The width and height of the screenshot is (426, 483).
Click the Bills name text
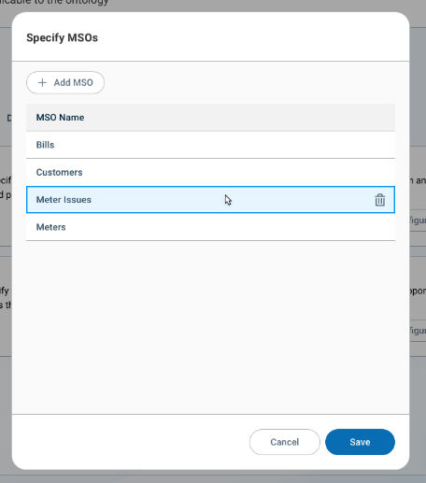tap(45, 145)
